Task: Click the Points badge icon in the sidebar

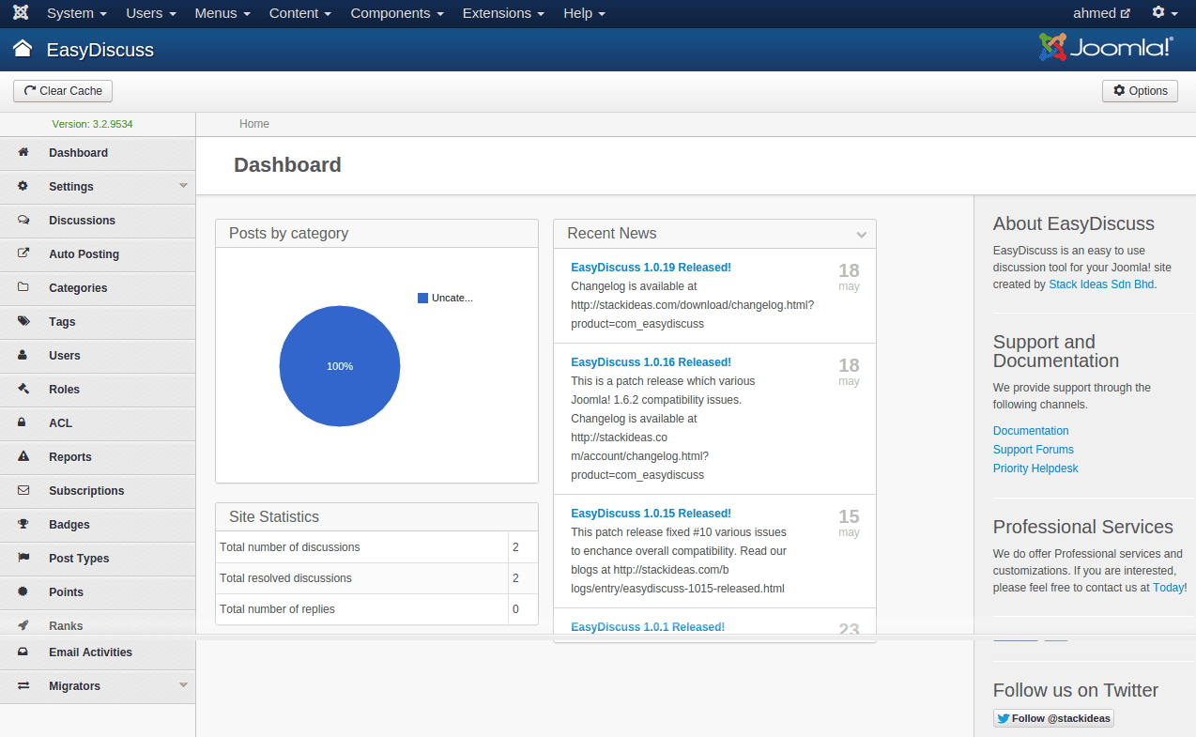Action: [23, 591]
